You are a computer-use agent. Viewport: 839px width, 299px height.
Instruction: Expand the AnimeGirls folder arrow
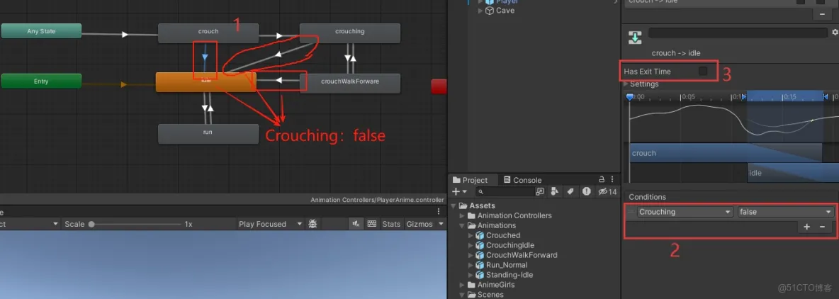point(463,285)
